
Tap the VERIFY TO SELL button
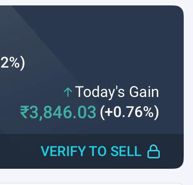coord(100,151)
